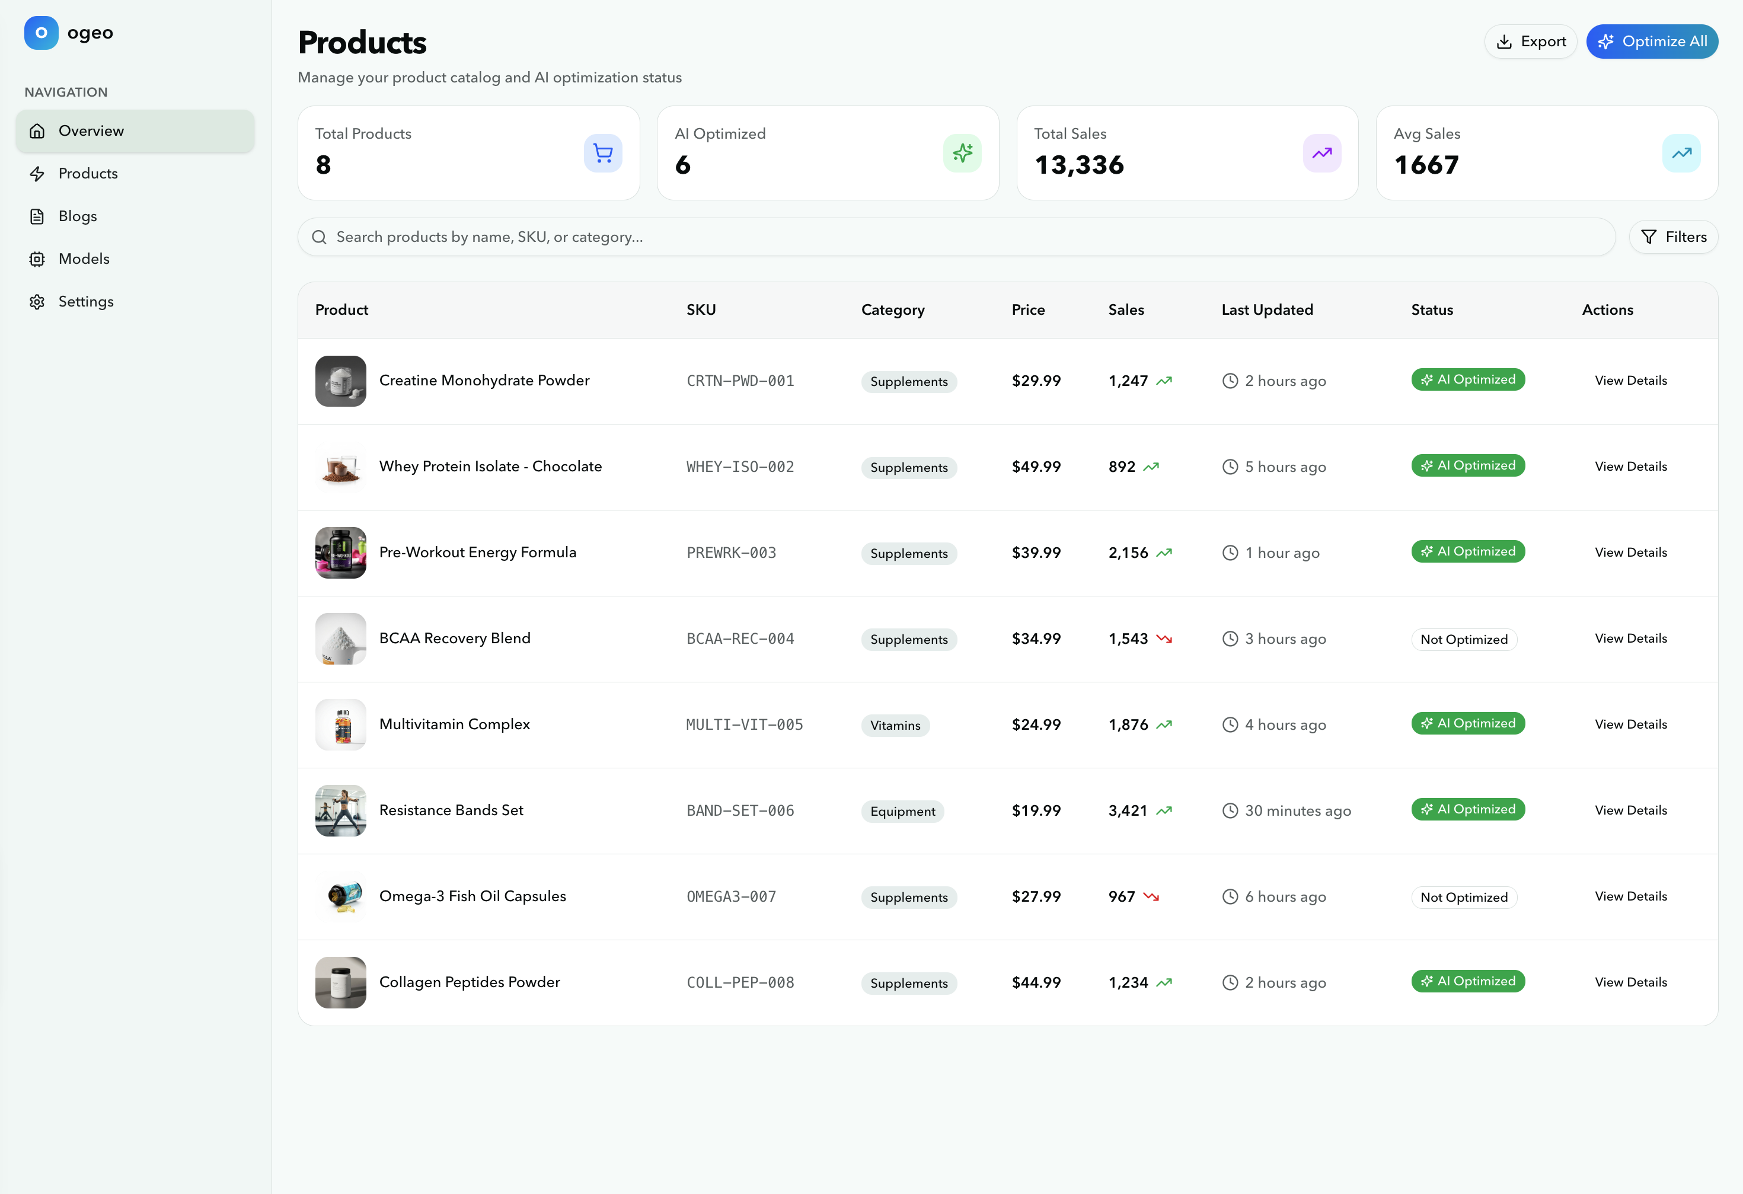This screenshot has height=1194, width=1743.
Task: Click the magnifier icon in the search bar
Action: coord(320,237)
